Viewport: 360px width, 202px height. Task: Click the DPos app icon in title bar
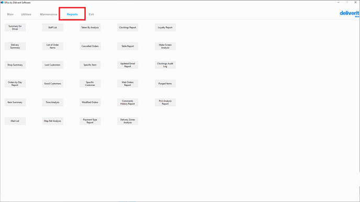coord(2,3)
